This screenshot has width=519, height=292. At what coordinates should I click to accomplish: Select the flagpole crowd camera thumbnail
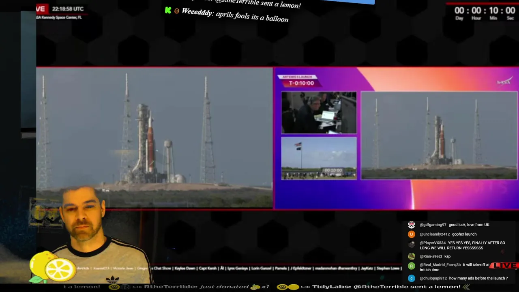(319, 158)
